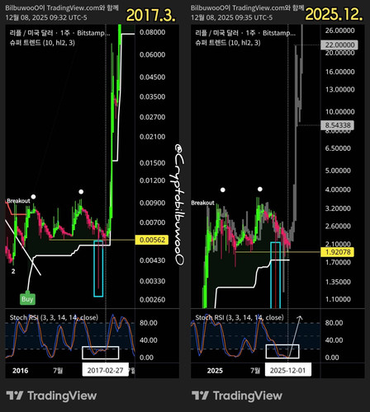
Task: Click the 0.00330 price axis value
Action: tap(152, 281)
